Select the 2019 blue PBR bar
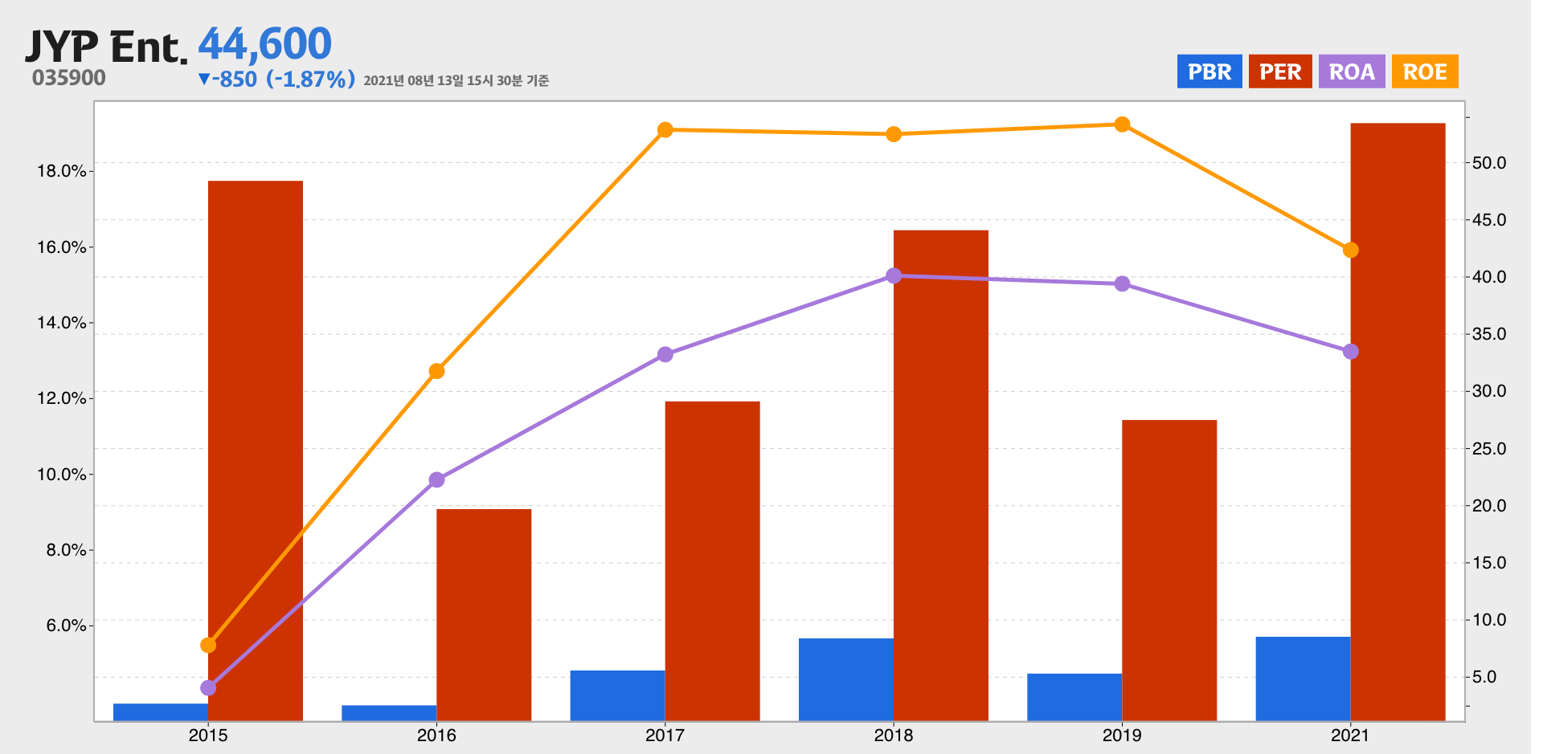This screenshot has height=754, width=1543. [x=1074, y=697]
